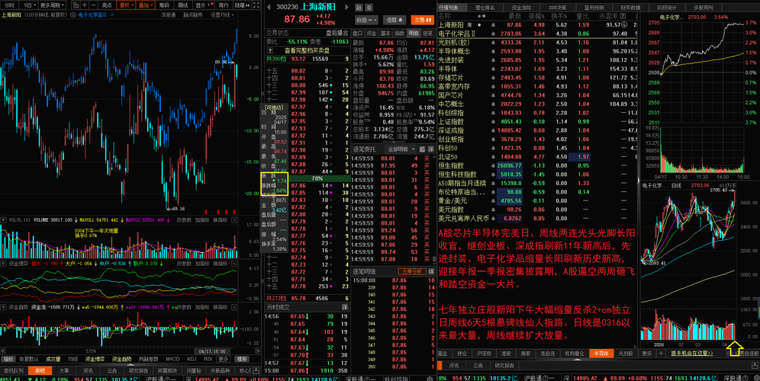Click bell icon in 光刻机(胶) row
This screenshot has height=381, width=760.
point(493,43)
